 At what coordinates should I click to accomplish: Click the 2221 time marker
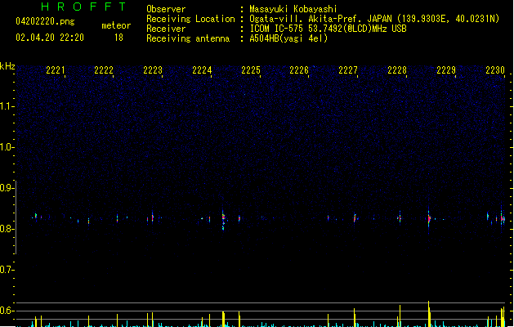pyautogui.click(x=56, y=70)
